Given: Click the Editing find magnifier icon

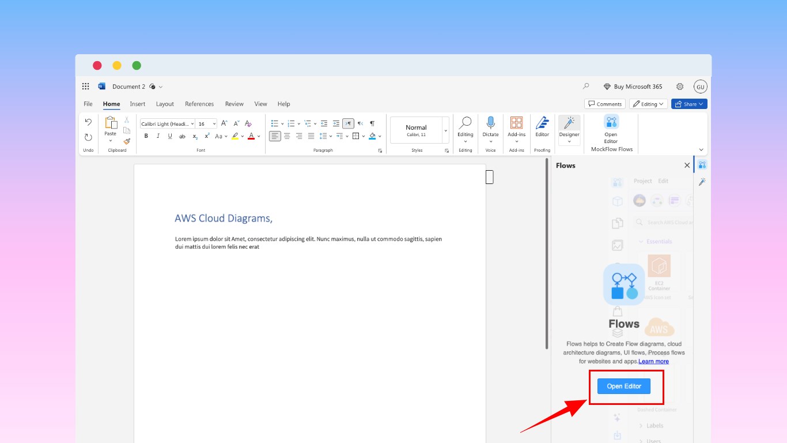Looking at the screenshot, I should tap(466, 122).
